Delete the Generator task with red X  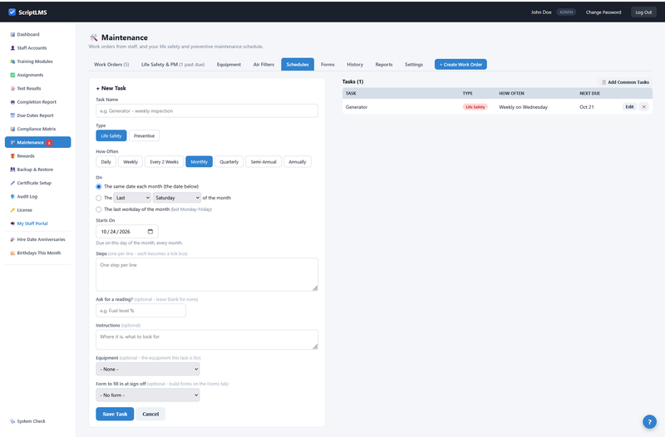[x=643, y=107]
